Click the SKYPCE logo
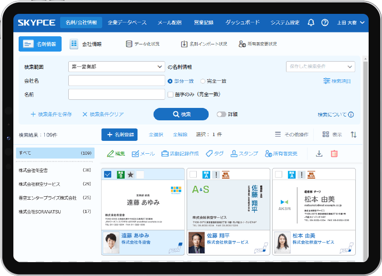This screenshot has width=382, height=276. tap(37, 22)
